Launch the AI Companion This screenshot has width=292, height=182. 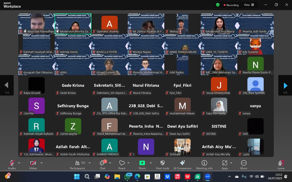182,164
